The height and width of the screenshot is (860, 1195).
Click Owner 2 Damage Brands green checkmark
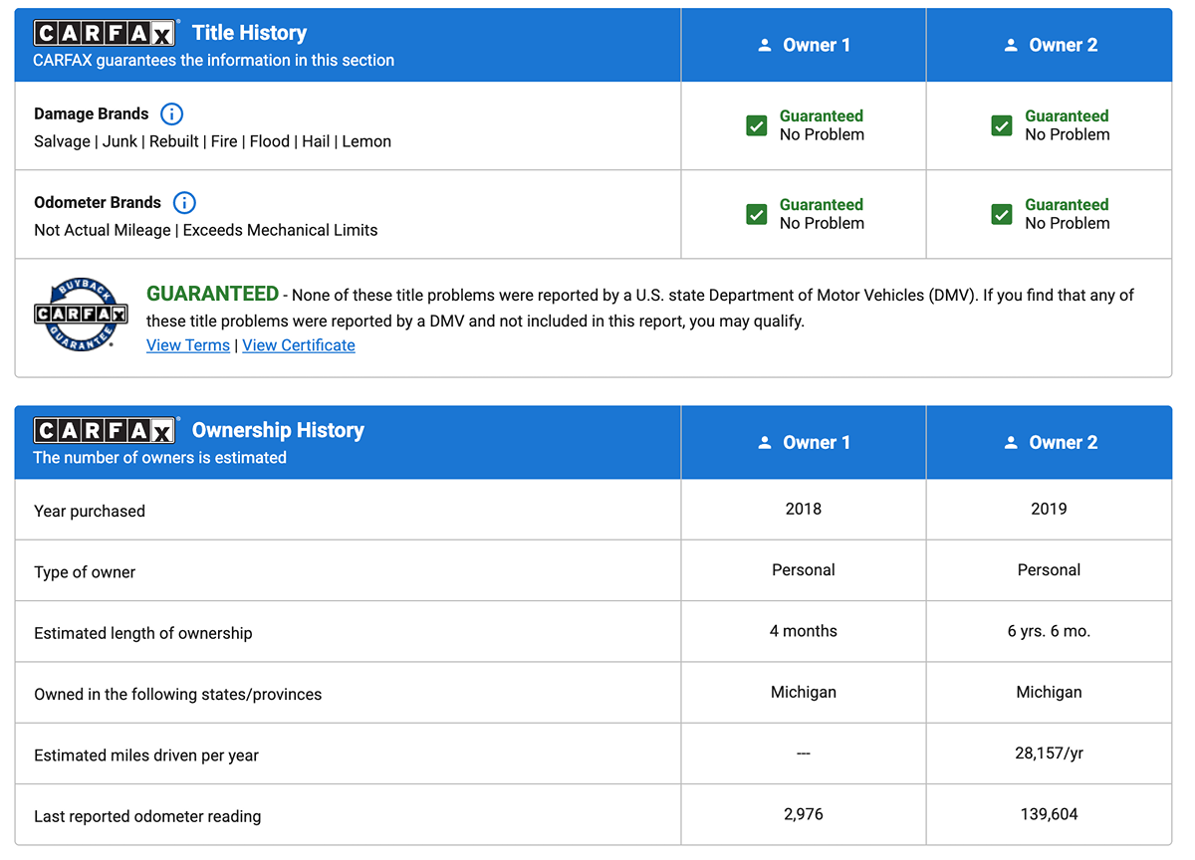click(x=1002, y=125)
